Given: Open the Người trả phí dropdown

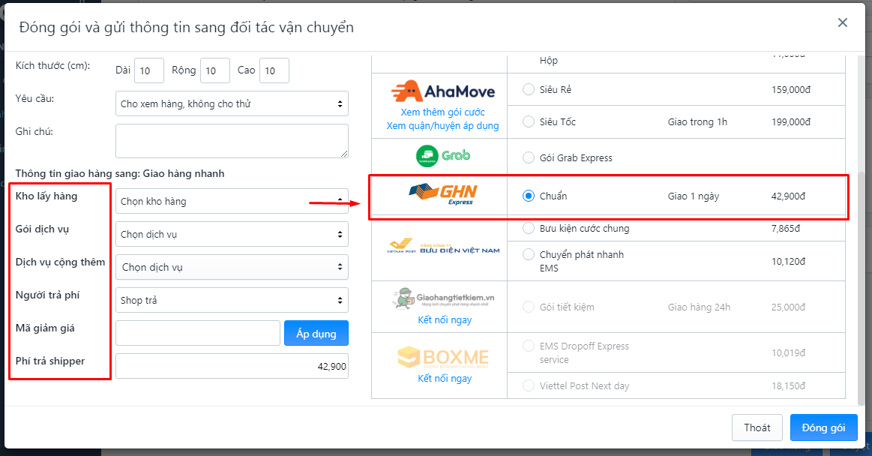Looking at the screenshot, I should [x=232, y=300].
